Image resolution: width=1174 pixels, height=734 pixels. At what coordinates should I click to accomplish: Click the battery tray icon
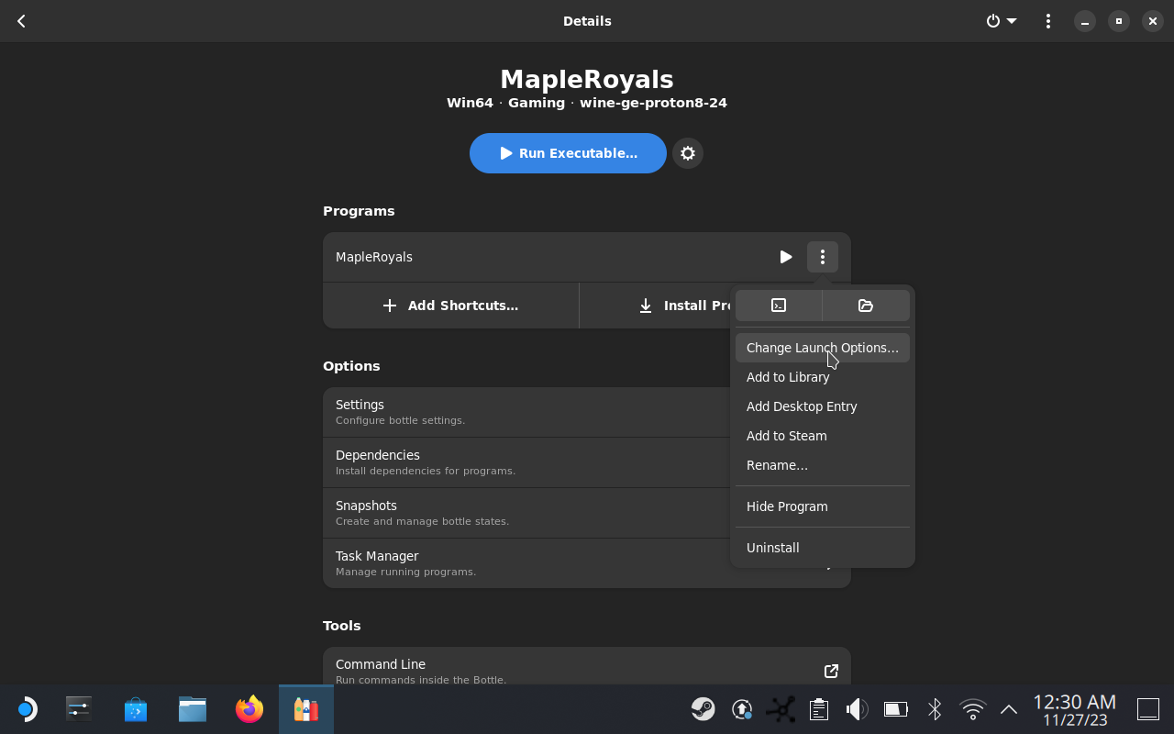coord(895,709)
